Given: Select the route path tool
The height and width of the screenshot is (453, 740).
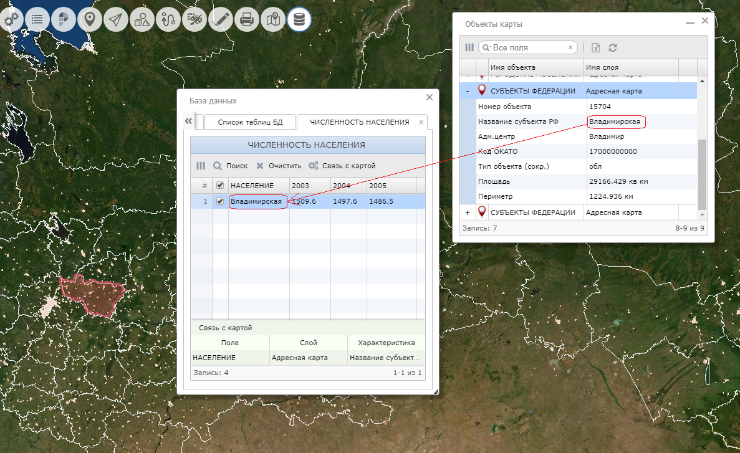Looking at the screenshot, I should (x=168, y=20).
